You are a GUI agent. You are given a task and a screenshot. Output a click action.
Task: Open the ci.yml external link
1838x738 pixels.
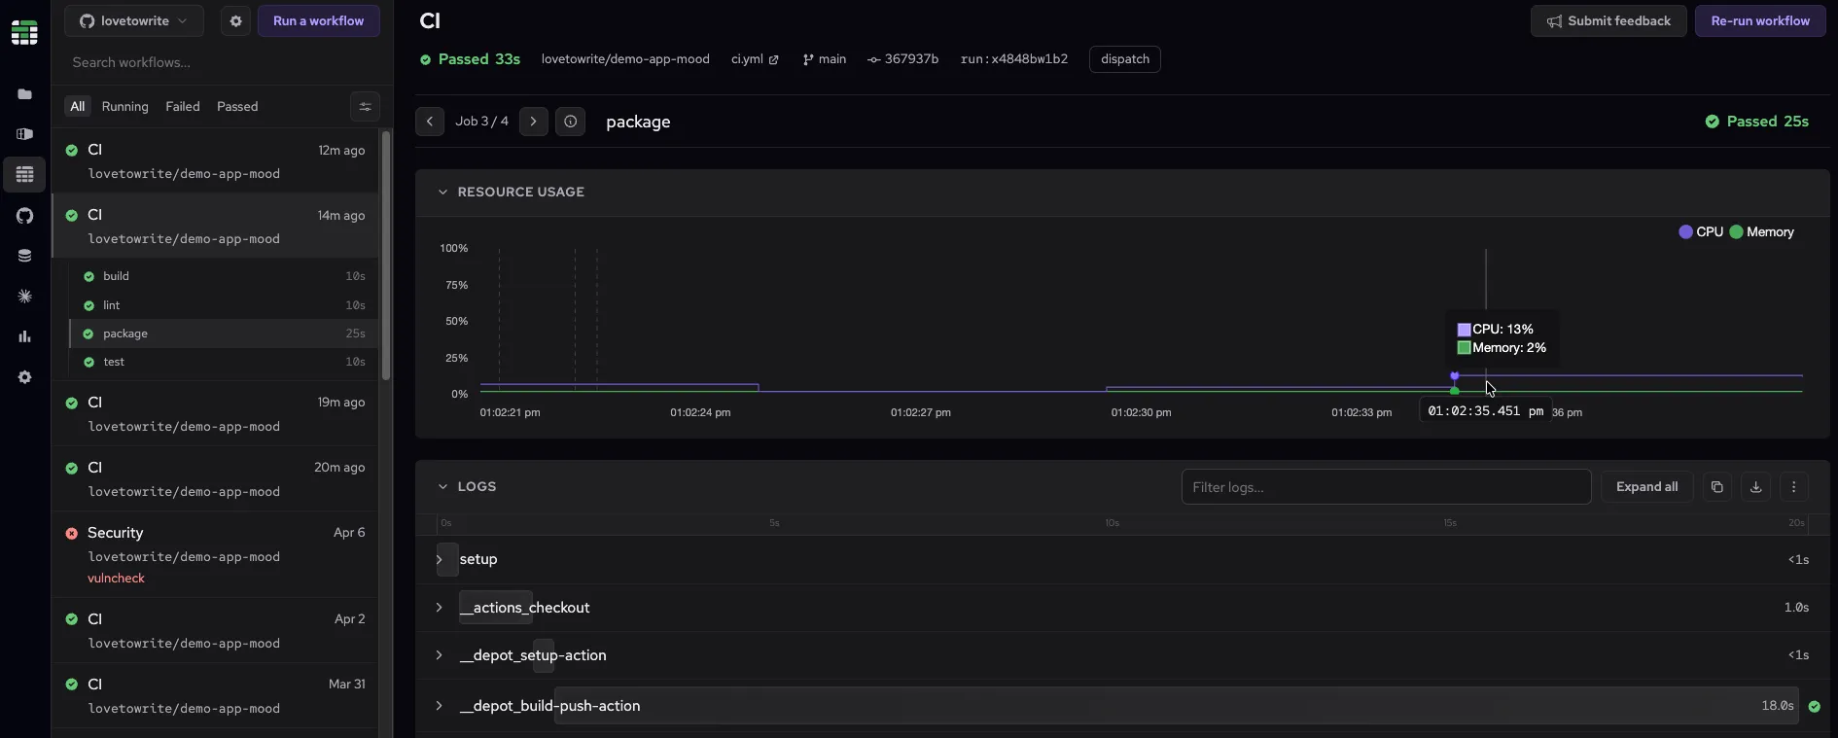coord(755,59)
